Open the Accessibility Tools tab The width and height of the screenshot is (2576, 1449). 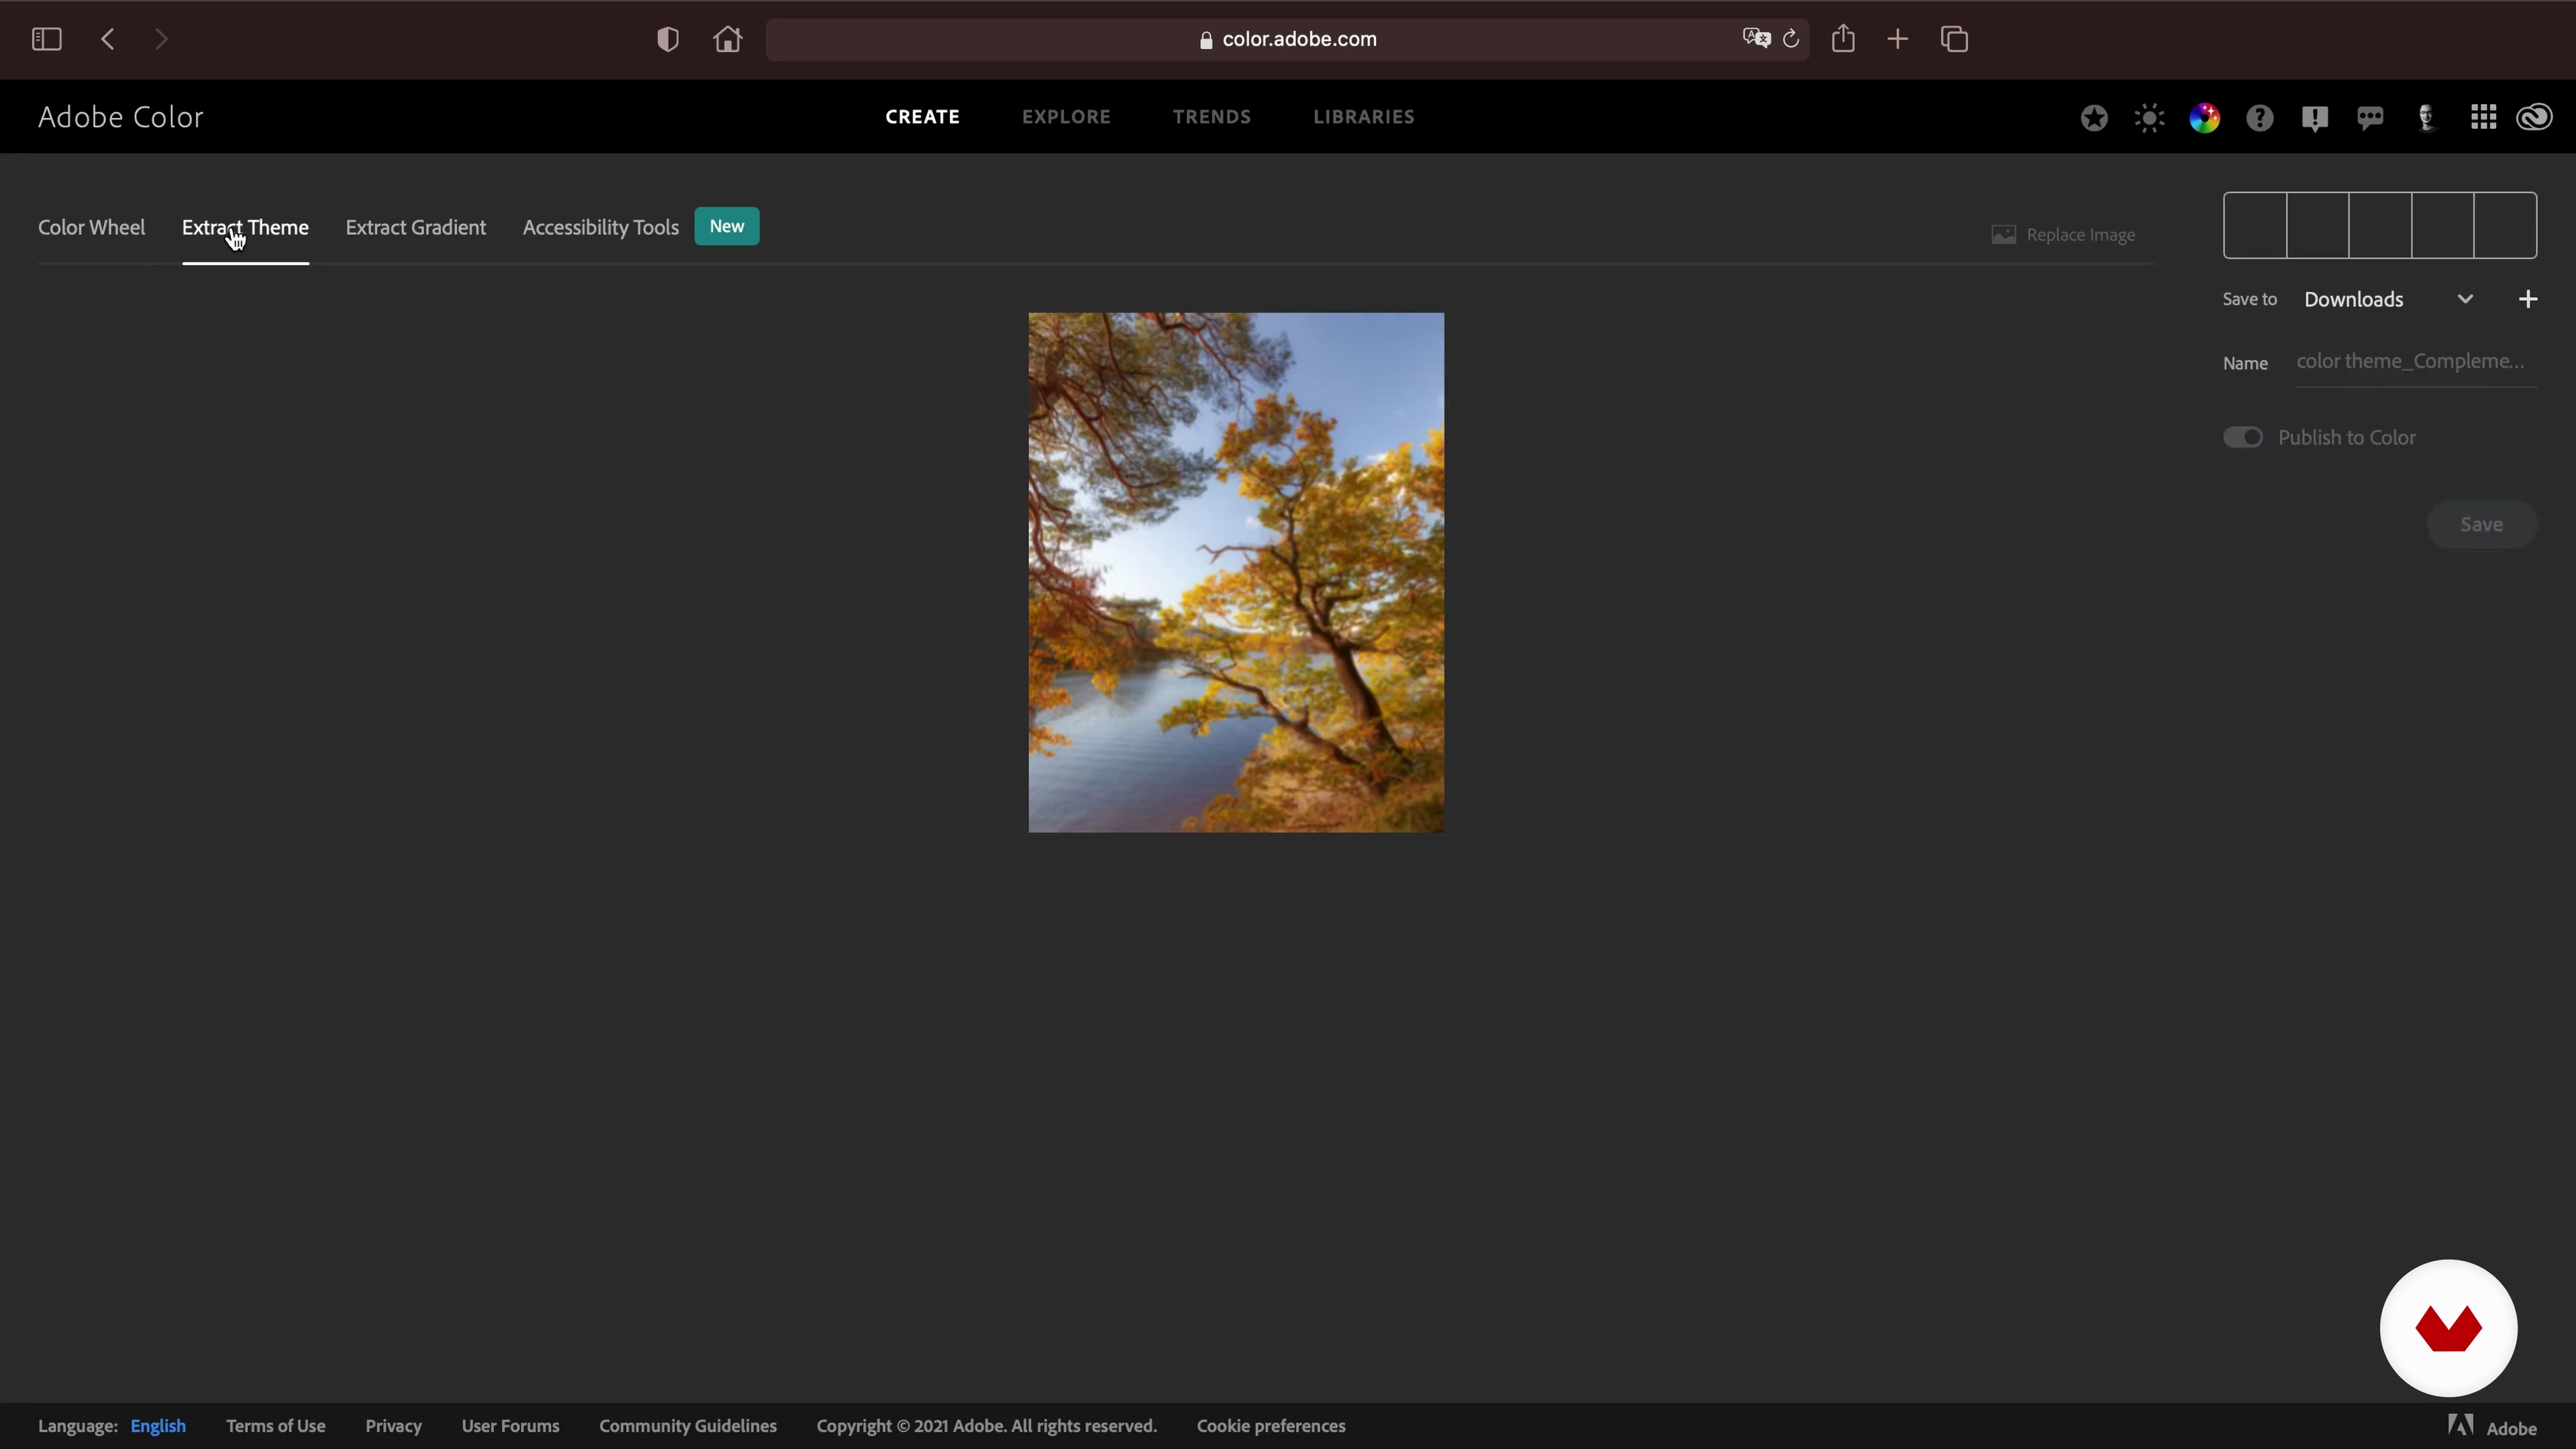(600, 227)
